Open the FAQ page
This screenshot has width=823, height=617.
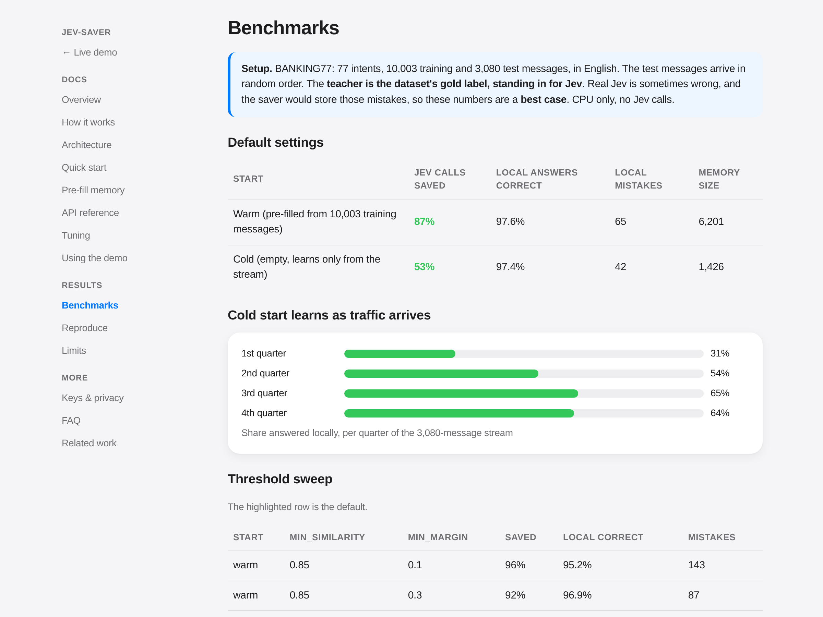tap(71, 421)
